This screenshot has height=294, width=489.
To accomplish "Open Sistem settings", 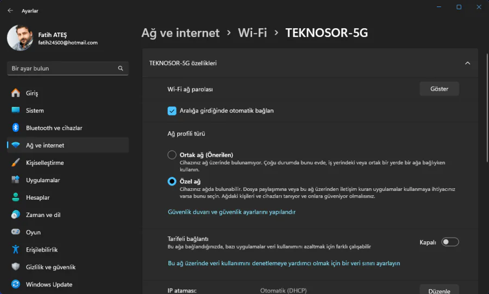I will click(68, 110).
